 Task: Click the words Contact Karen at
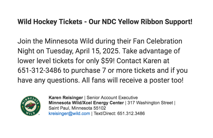143,61
